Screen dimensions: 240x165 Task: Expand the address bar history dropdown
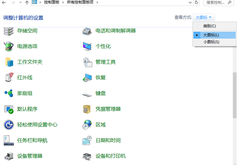click(190, 3)
